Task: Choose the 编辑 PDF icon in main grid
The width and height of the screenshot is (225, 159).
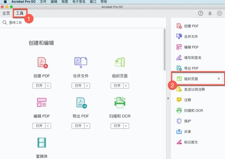Action: [x=42, y=102]
